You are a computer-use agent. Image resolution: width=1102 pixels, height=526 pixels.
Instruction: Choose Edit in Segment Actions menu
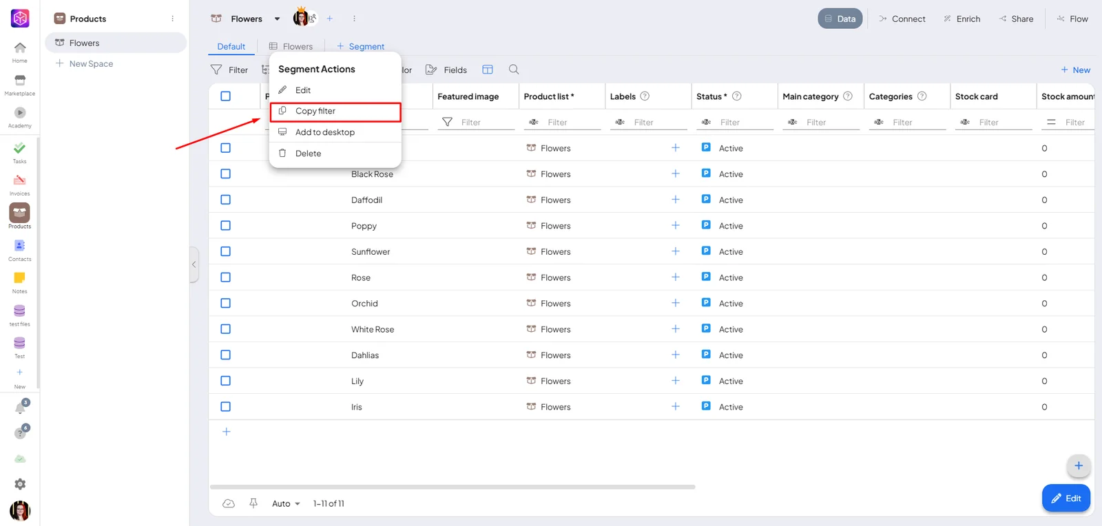[x=335, y=90]
